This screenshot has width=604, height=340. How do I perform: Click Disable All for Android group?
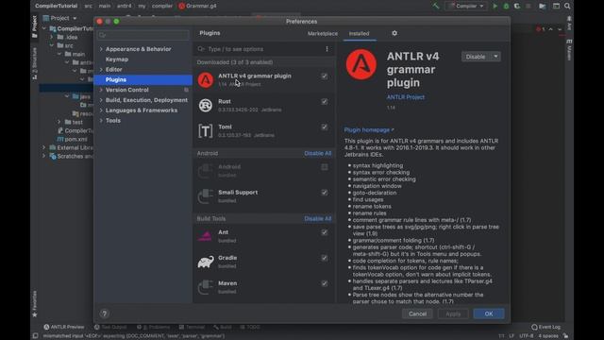click(x=317, y=153)
